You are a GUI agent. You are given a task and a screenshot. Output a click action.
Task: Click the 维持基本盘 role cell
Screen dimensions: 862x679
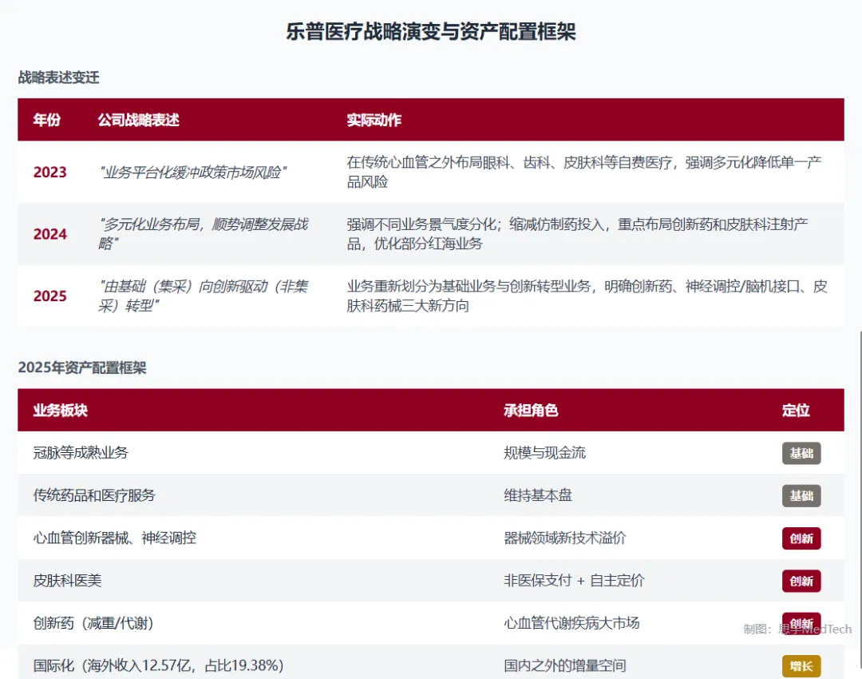click(538, 495)
